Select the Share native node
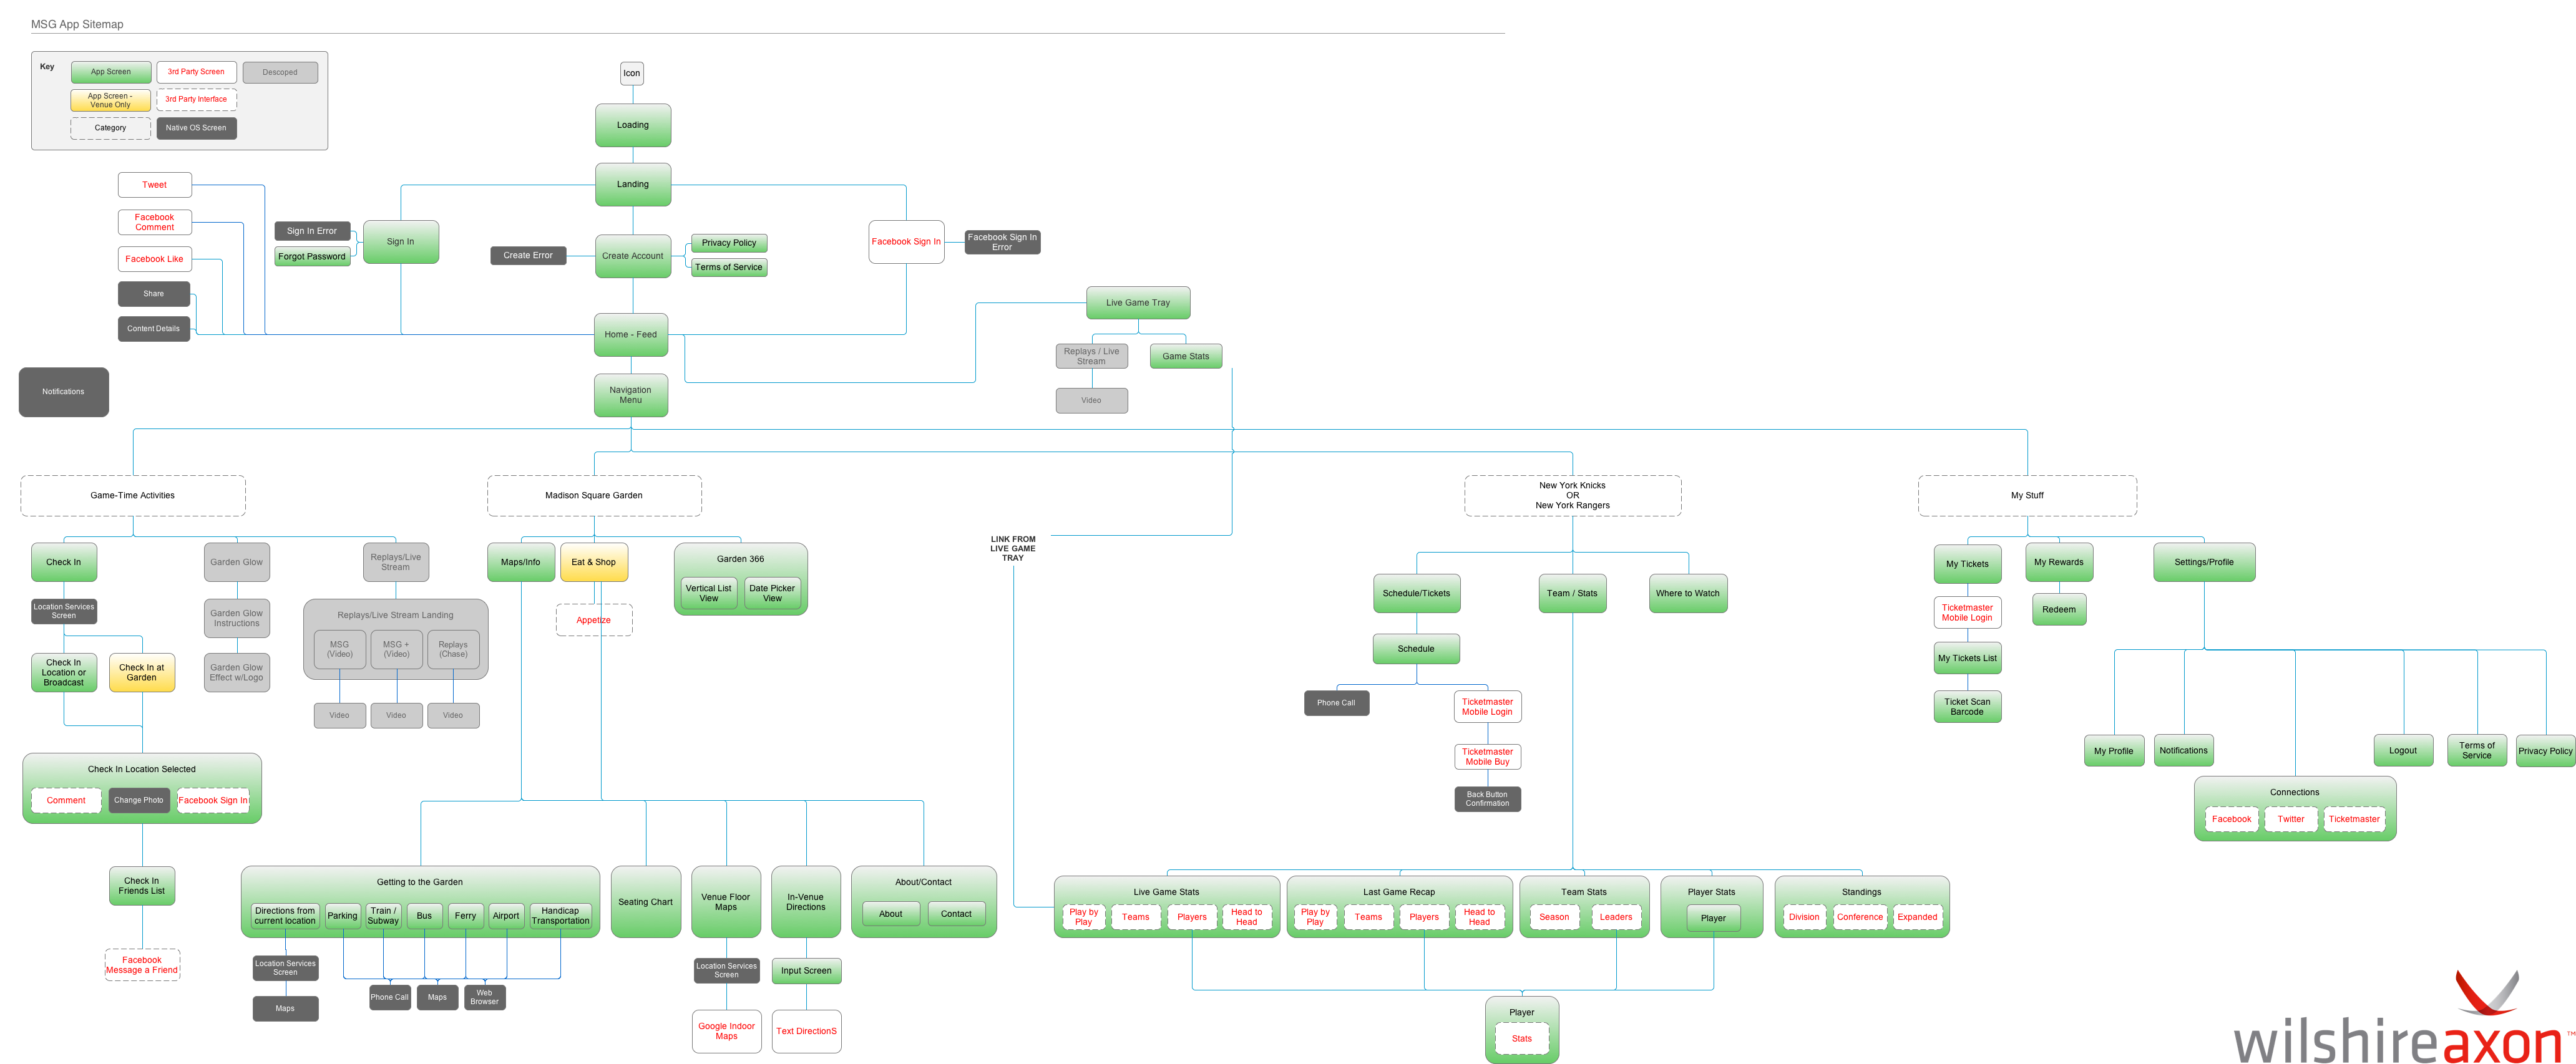This screenshot has width=2576, height=1064. click(x=154, y=294)
